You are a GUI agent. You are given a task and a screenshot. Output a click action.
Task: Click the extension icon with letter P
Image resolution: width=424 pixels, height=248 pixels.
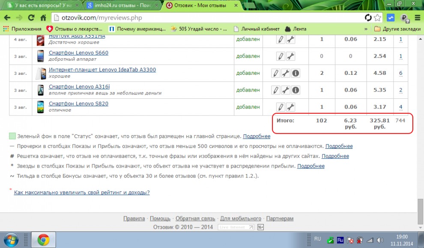pos(404,18)
